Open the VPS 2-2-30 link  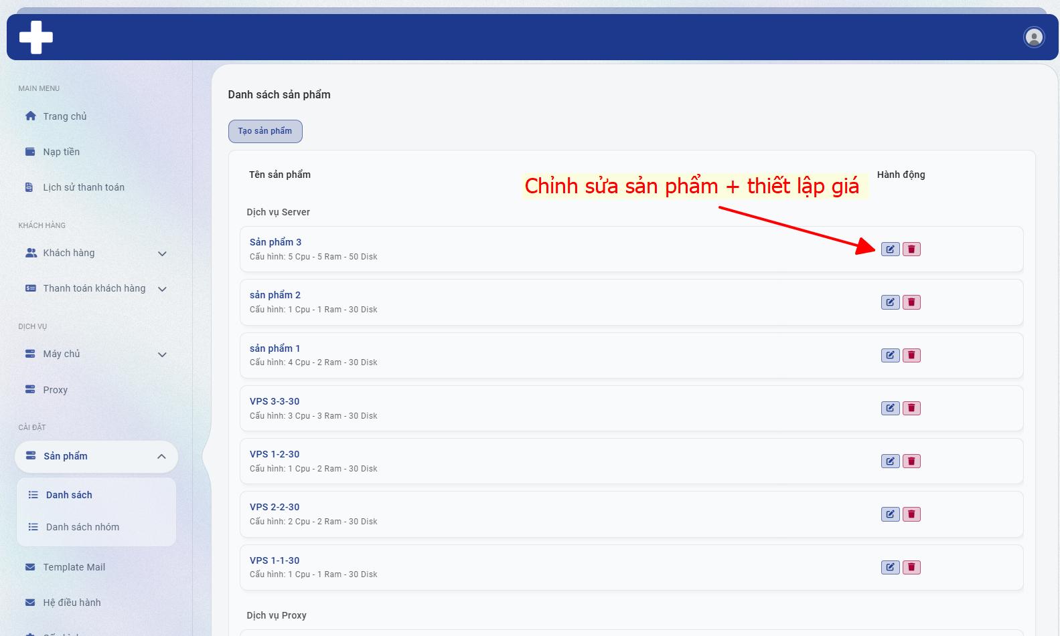coord(275,507)
